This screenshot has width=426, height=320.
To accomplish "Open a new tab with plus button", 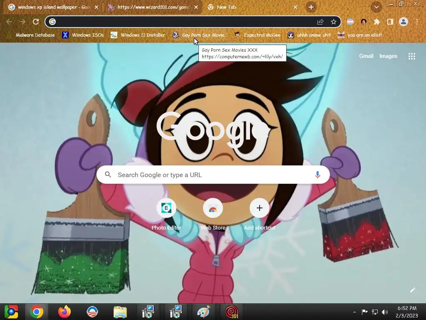I will pos(311,7).
